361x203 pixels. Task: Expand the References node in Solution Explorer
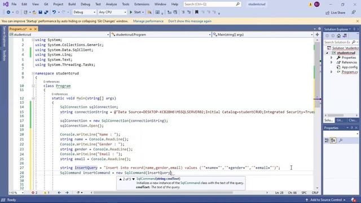click(x=332, y=63)
